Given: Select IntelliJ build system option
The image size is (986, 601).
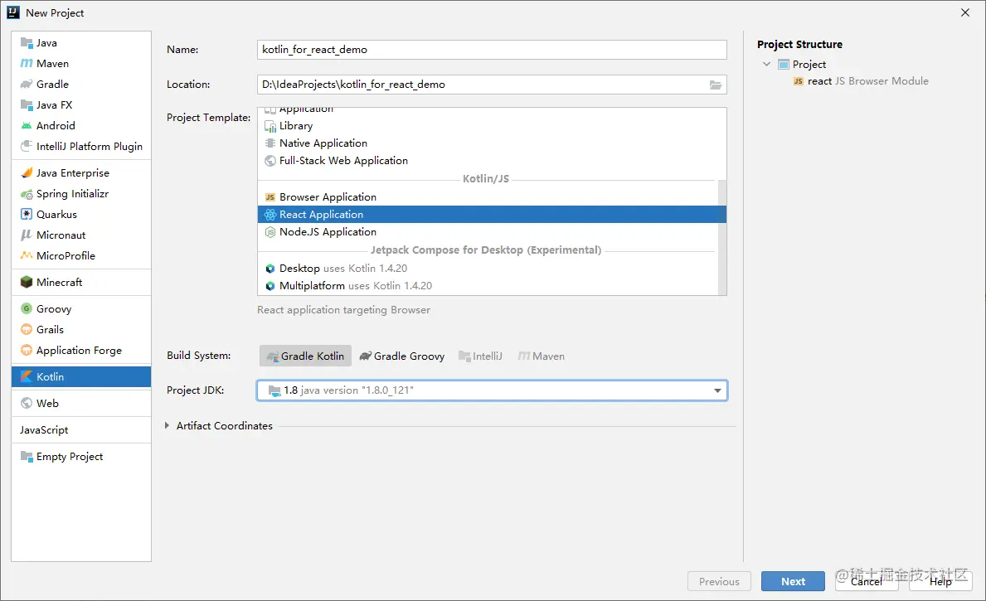Looking at the screenshot, I should click(x=480, y=356).
